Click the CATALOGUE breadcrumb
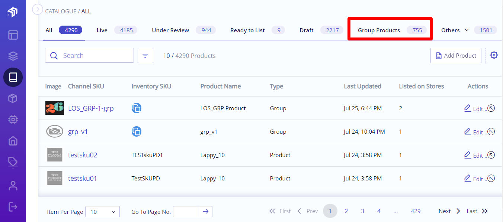This screenshot has width=503, height=222. pos(61,12)
